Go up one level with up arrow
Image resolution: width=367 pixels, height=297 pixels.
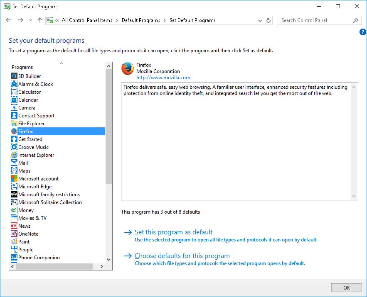(40, 20)
